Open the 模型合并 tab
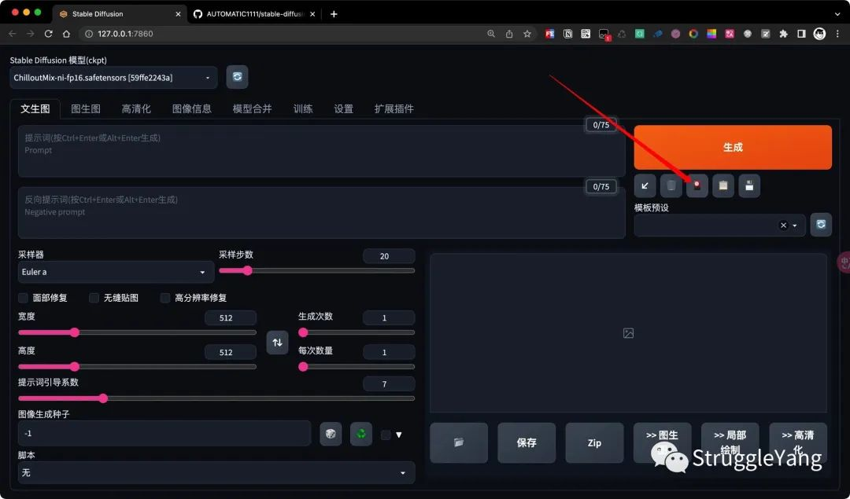The height and width of the screenshot is (499, 850). pyautogui.click(x=252, y=108)
